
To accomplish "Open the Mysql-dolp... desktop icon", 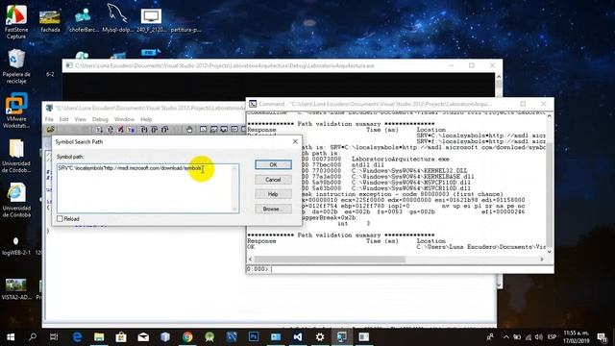I will pyautogui.click(x=117, y=19).
